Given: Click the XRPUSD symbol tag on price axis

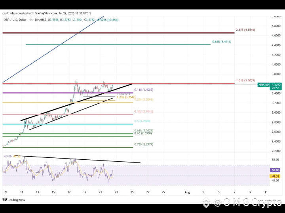Looking at the screenshot, I should point(264,85).
